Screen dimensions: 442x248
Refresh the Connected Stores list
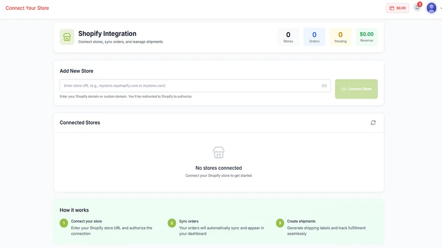(x=373, y=122)
